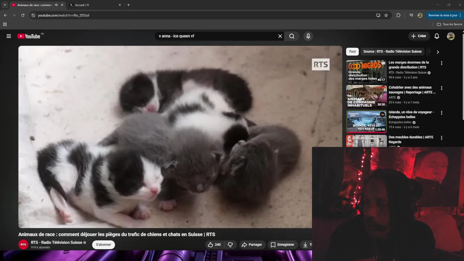Open the 'Des meubles durables | ARTE Regards' title
Screen dimensions: 464x261
411,140
